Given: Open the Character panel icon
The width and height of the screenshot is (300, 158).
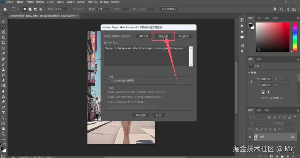Looking at the screenshot, I should click(x=242, y=46).
